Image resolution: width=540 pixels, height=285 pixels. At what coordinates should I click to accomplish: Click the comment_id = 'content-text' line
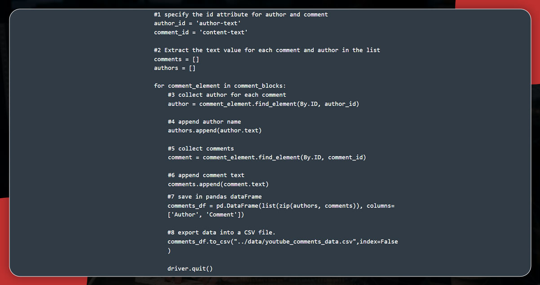pyautogui.click(x=201, y=32)
